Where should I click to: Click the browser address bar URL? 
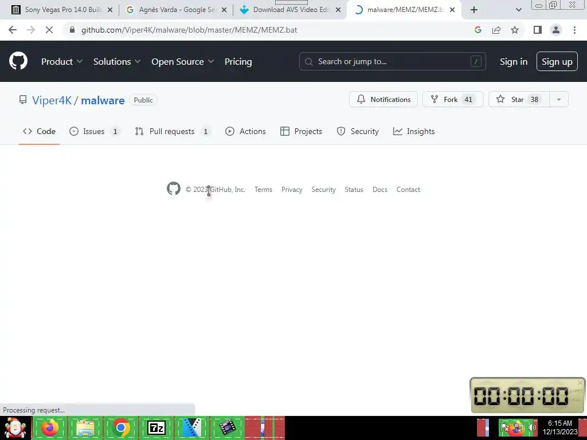[189, 30]
